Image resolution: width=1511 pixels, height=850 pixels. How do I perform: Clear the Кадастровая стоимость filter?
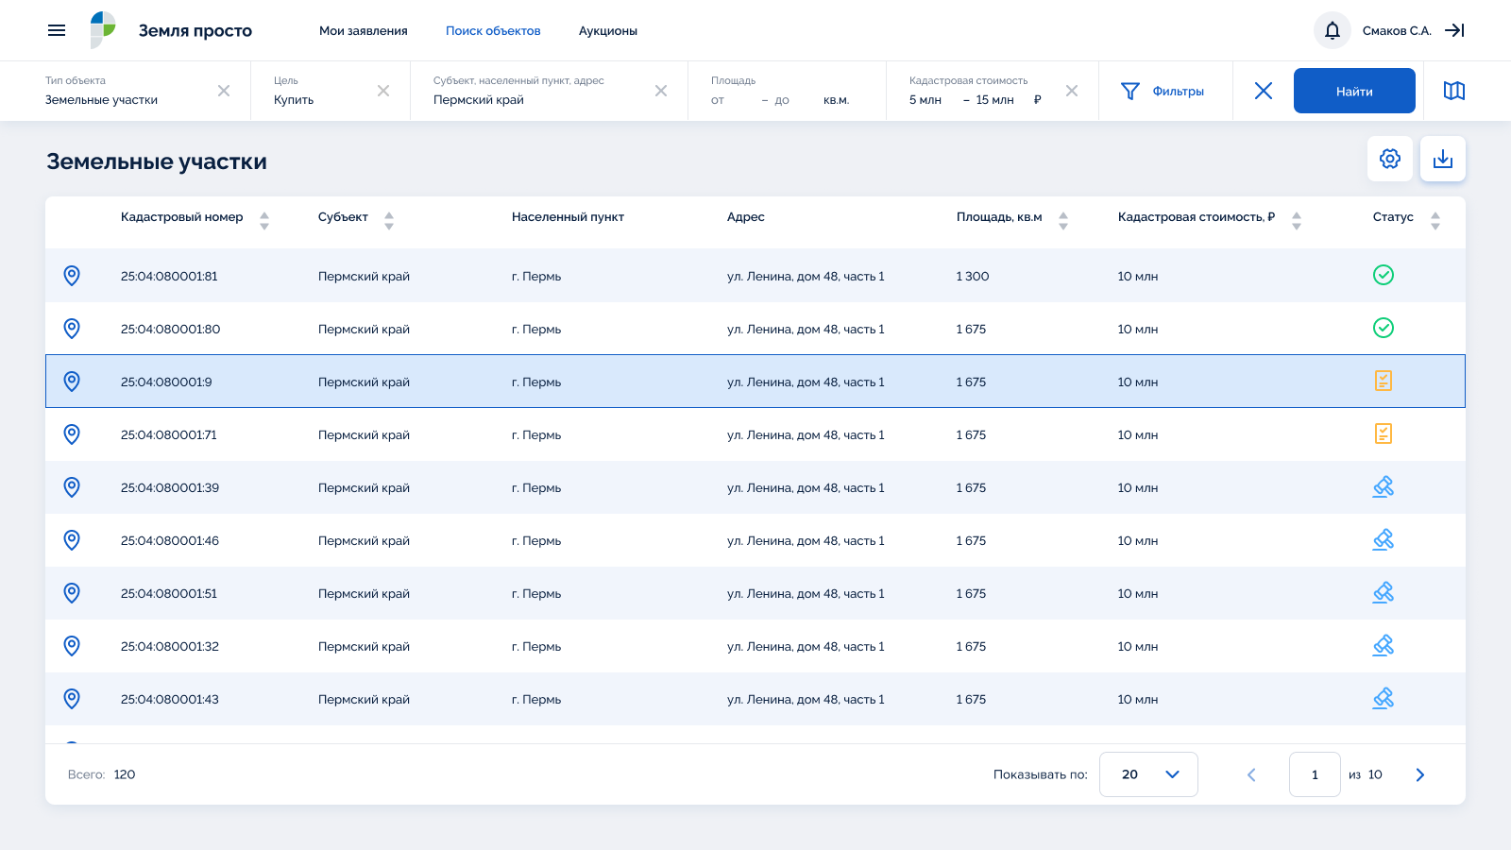1072,91
